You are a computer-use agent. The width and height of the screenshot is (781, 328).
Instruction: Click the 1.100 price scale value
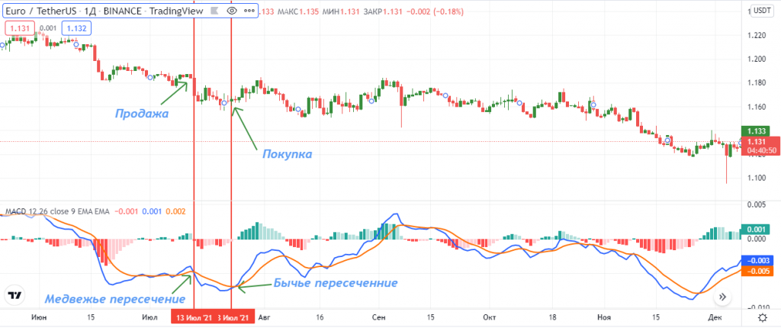[x=755, y=178]
